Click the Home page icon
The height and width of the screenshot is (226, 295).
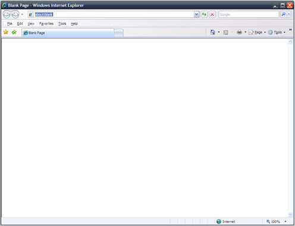(x=213, y=32)
